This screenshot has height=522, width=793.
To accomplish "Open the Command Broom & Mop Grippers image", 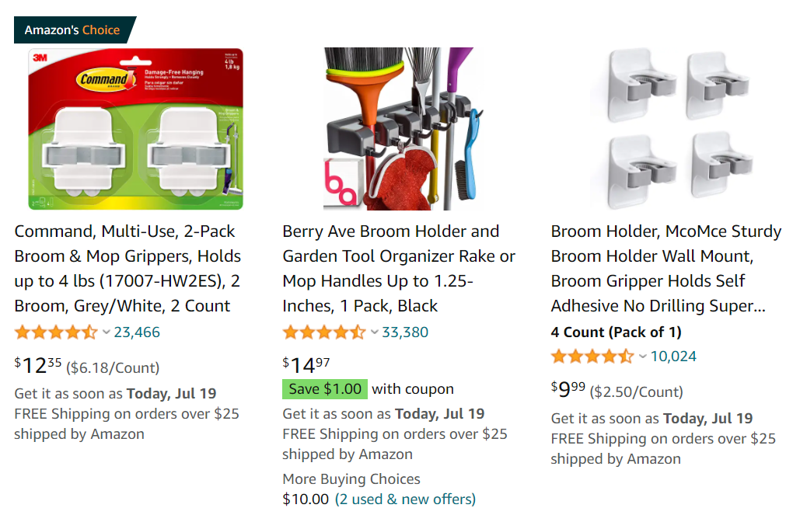I will (x=135, y=129).
